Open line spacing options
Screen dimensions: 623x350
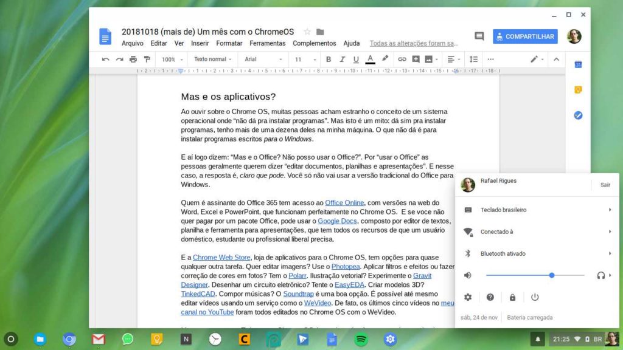pyautogui.click(x=473, y=60)
